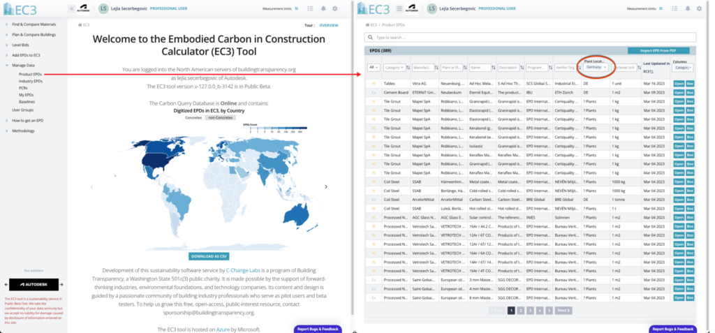Open the Columns selector dropdown
The image size is (715, 333).
(x=683, y=68)
